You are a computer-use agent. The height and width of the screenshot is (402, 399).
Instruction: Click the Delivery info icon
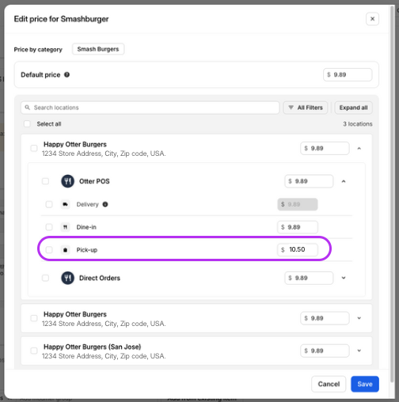coord(105,204)
